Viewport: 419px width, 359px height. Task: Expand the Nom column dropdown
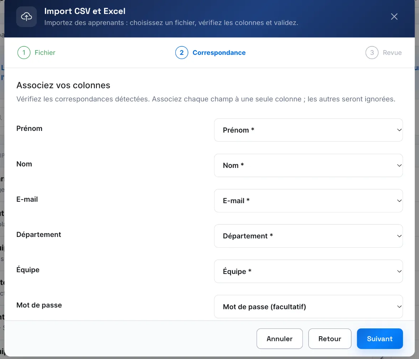[309, 165]
